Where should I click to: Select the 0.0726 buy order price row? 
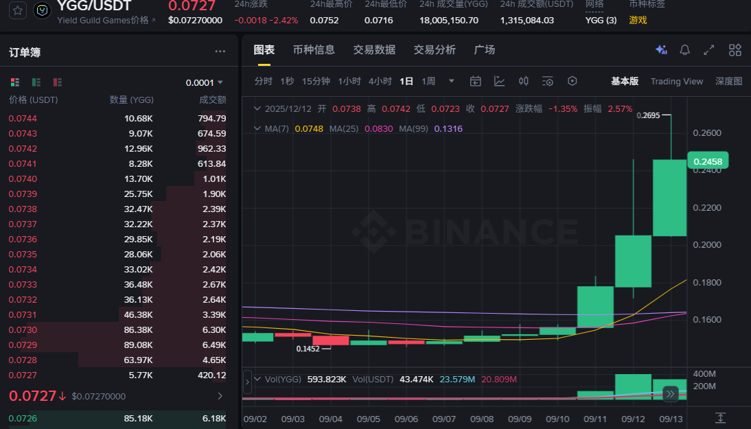pos(117,418)
